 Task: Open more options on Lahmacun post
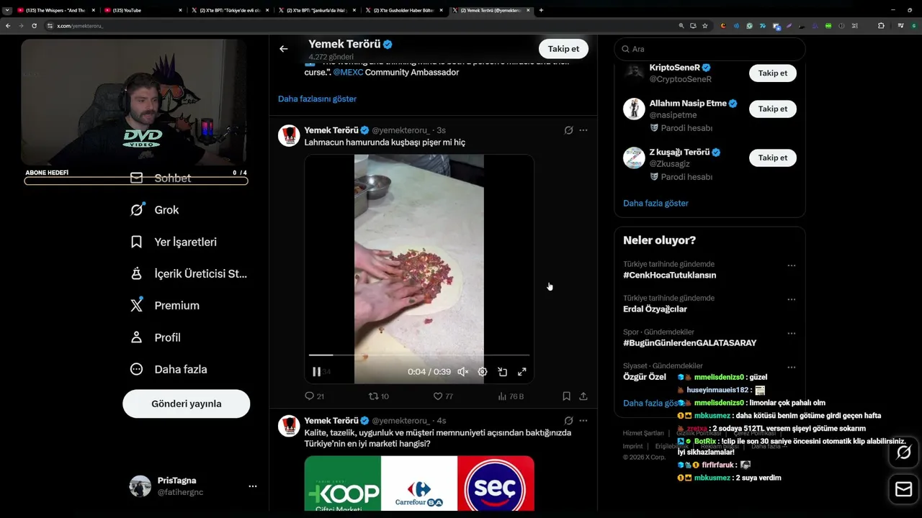click(x=583, y=130)
